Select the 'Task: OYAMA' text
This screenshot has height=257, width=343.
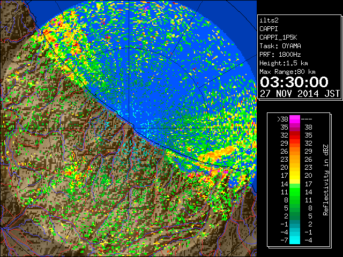(280, 46)
